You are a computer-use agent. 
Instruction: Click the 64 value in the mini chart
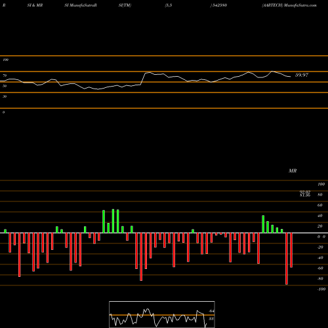click(211, 311)
